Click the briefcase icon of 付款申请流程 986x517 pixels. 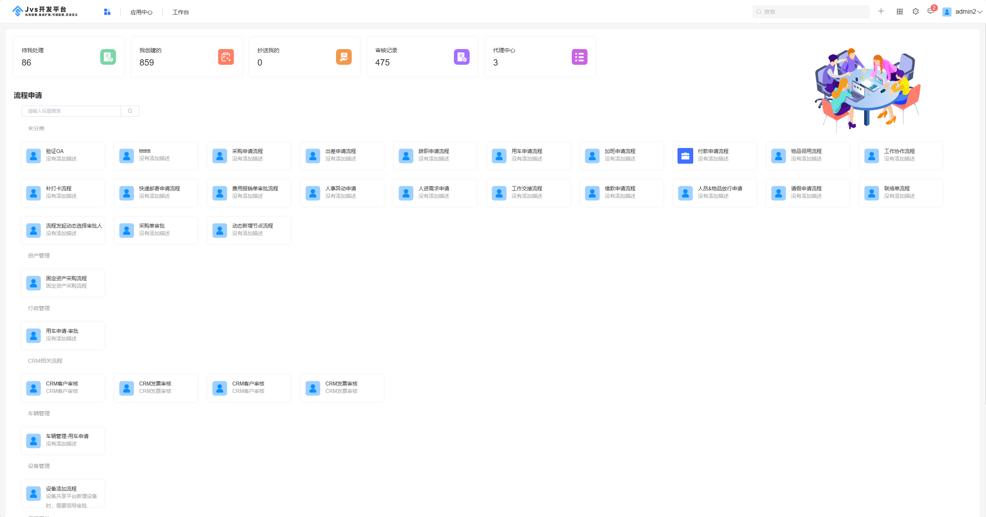click(685, 156)
